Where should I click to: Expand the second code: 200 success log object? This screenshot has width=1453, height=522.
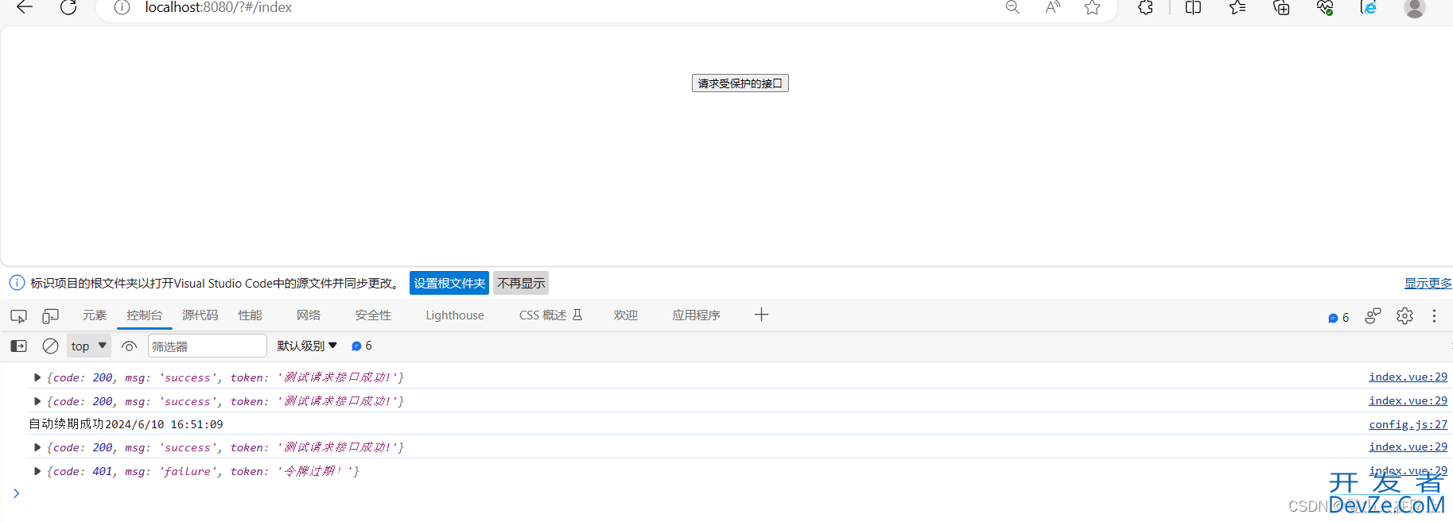coord(37,401)
